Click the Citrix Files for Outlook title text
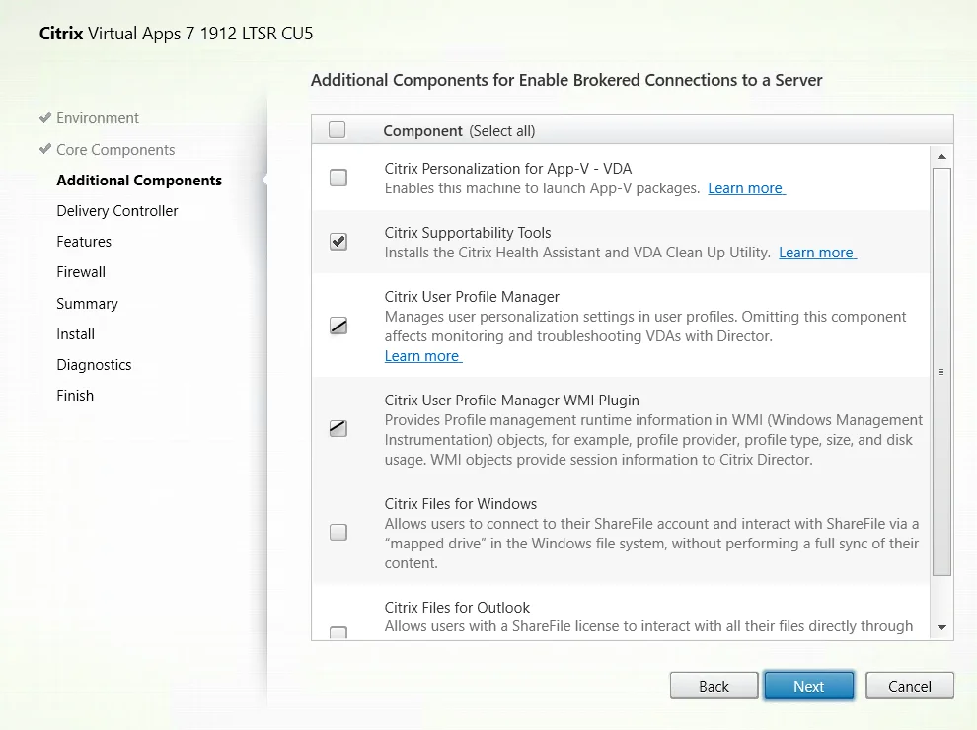This screenshot has height=730, width=977. pyautogui.click(x=457, y=607)
